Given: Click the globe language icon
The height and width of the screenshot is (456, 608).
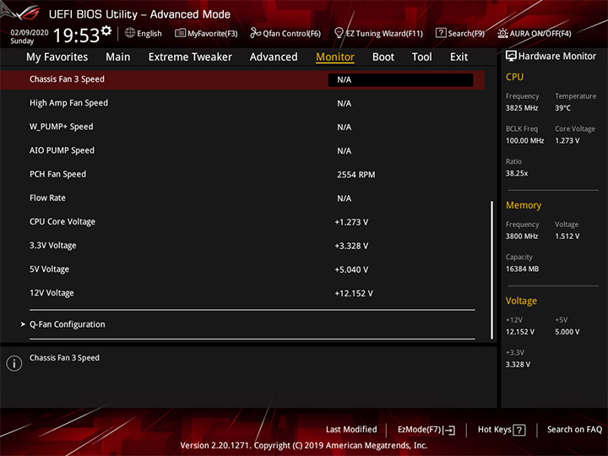Looking at the screenshot, I should (x=130, y=33).
